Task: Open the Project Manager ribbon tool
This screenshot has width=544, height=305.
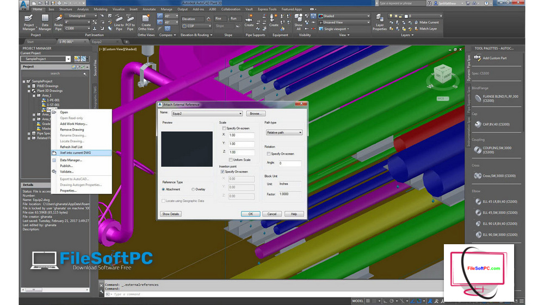Action: pos(29,22)
